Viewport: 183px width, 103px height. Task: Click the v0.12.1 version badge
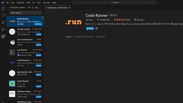coord(113,15)
